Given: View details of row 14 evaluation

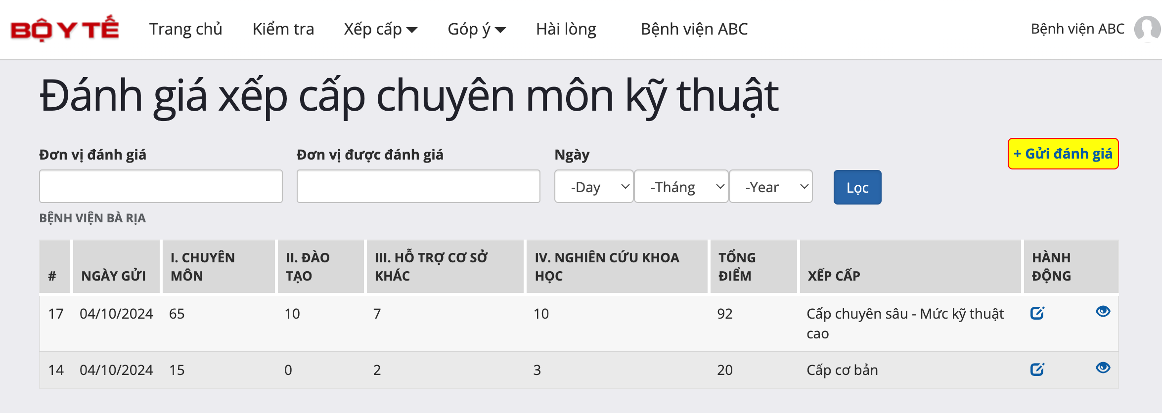Looking at the screenshot, I should tap(1103, 368).
